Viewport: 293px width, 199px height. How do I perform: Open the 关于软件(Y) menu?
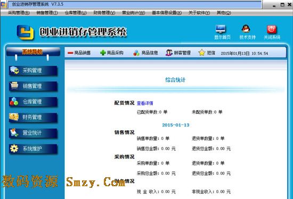click(x=199, y=13)
